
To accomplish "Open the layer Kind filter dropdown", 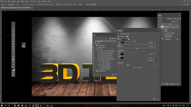I will [162, 19].
